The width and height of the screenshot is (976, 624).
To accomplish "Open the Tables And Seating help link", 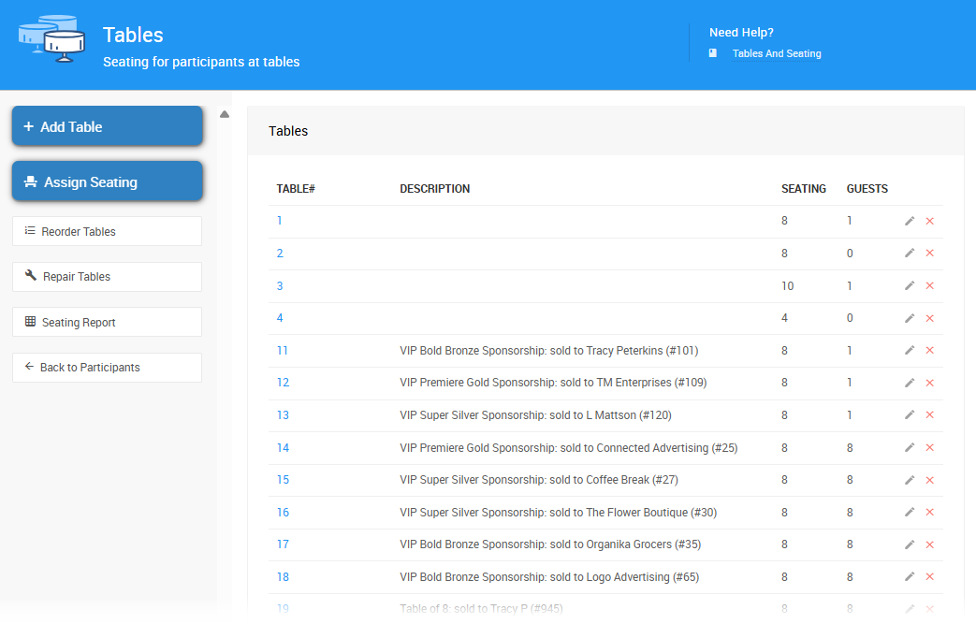I will [776, 54].
